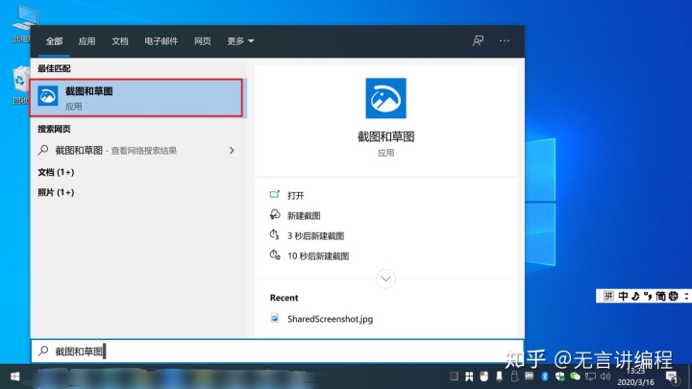Screen dimensions: 692x389
Task: Click the mouse-shaped tray icon
Action: click(x=484, y=377)
